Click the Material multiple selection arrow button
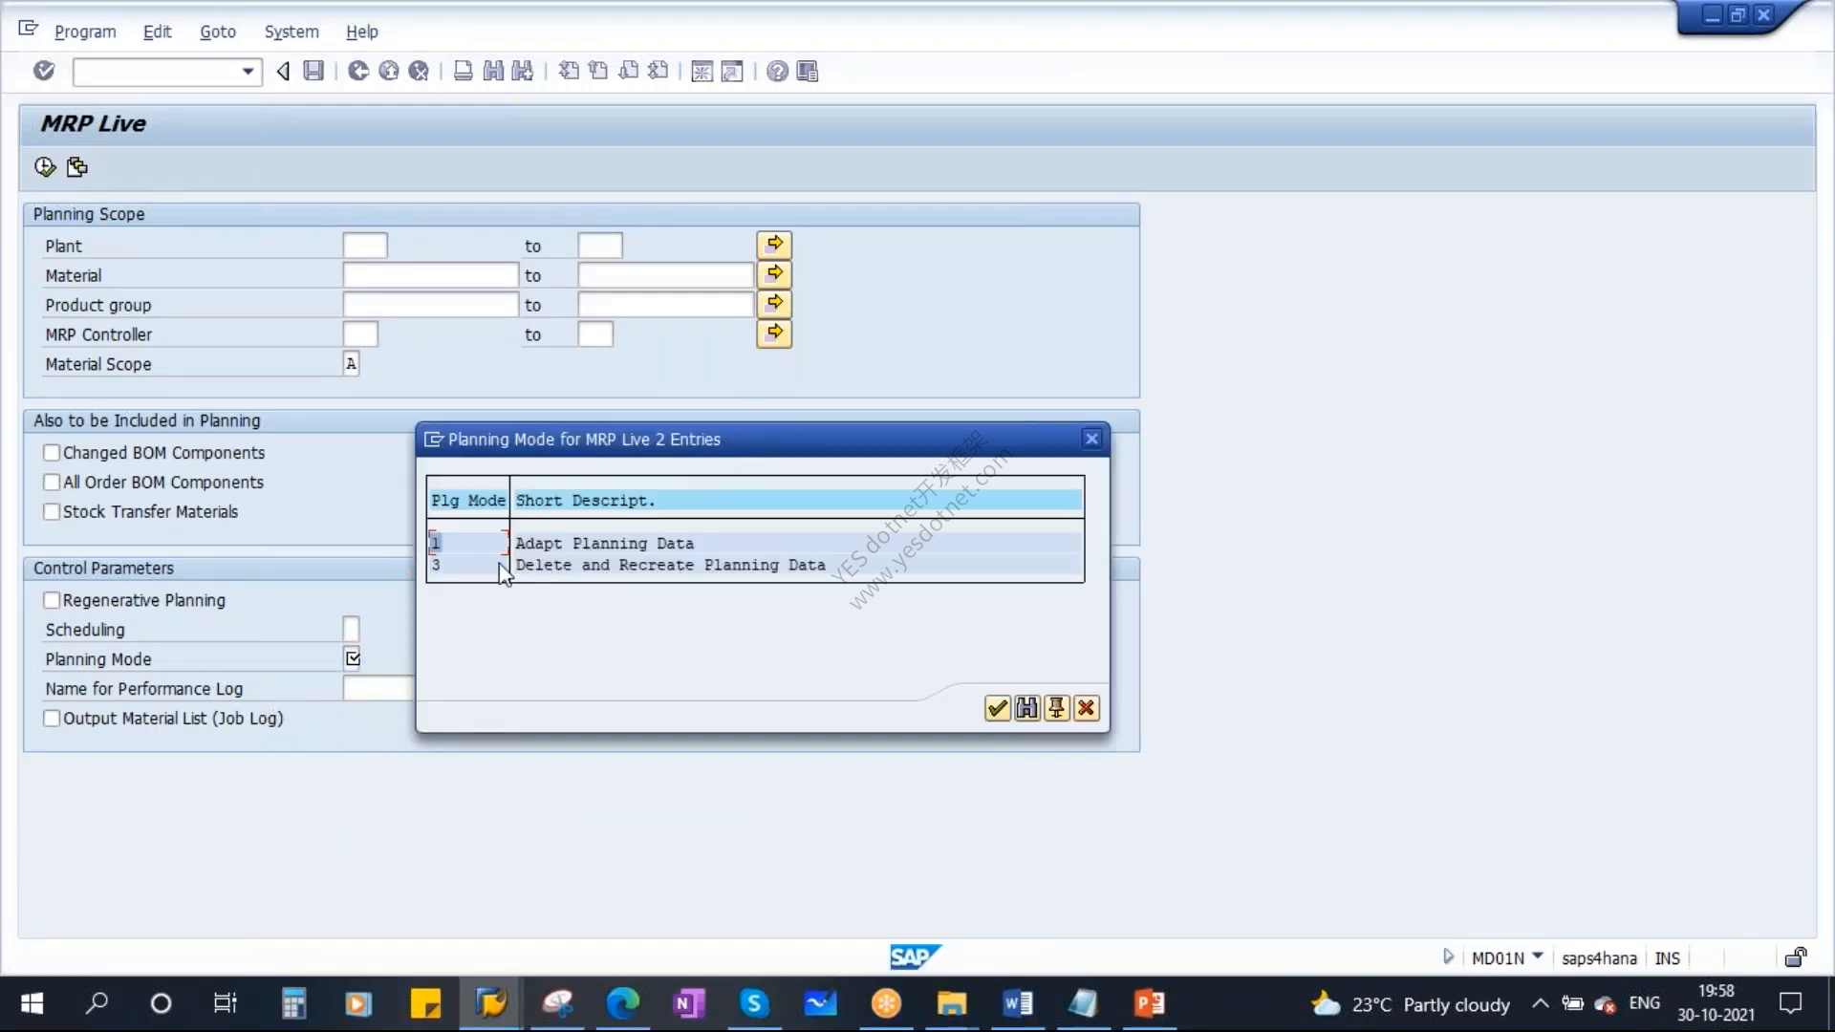This screenshot has width=1835, height=1032. [774, 274]
